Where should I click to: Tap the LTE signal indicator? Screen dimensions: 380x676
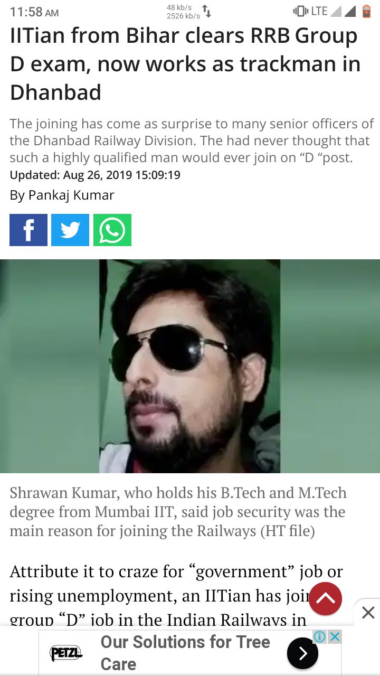coord(319,11)
